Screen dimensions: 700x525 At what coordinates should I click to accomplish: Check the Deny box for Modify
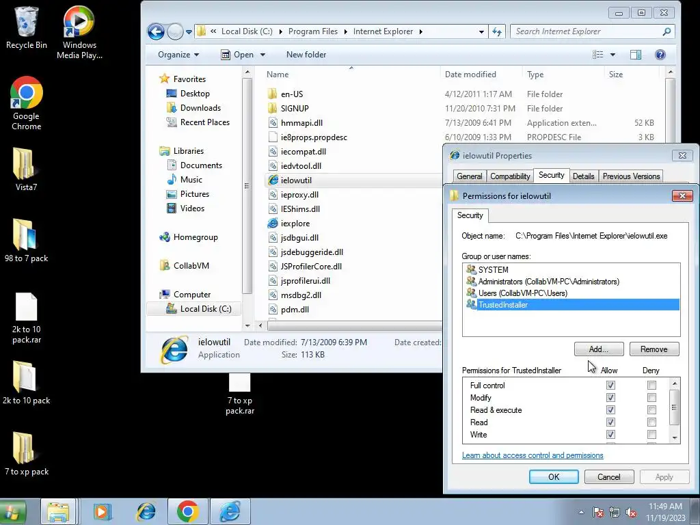[651, 397]
